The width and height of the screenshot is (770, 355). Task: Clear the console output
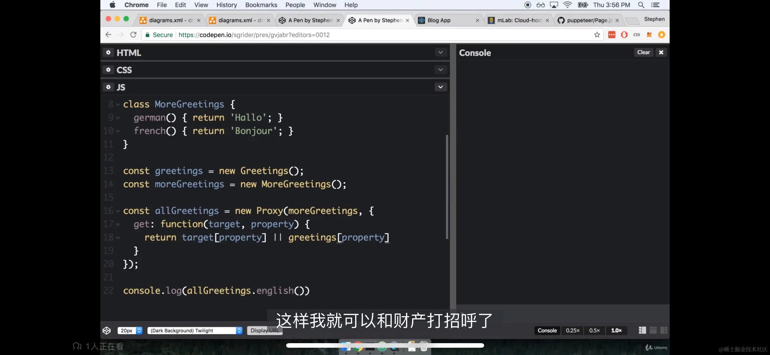[643, 52]
